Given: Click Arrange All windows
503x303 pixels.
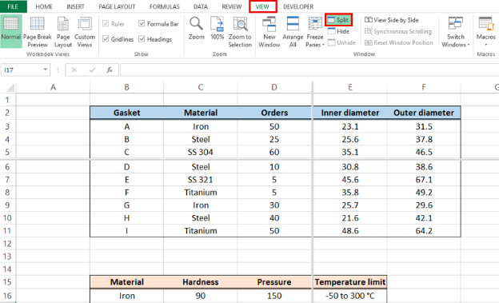Looking at the screenshot, I should 293,31.
